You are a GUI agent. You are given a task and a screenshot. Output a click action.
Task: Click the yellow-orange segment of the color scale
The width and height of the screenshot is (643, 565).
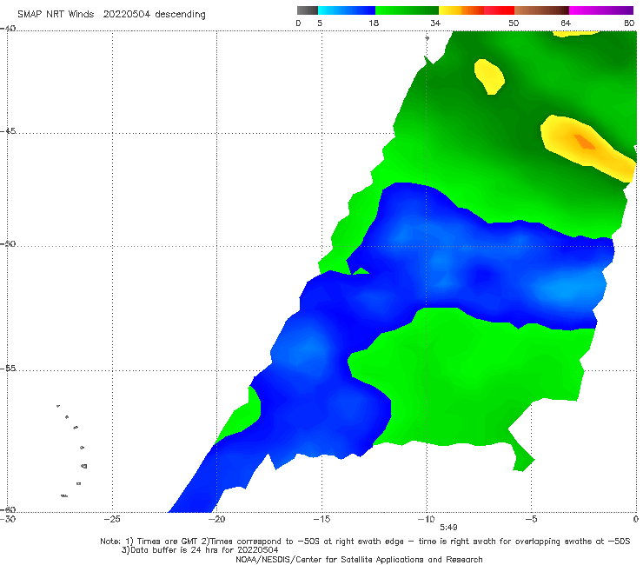coord(461,10)
